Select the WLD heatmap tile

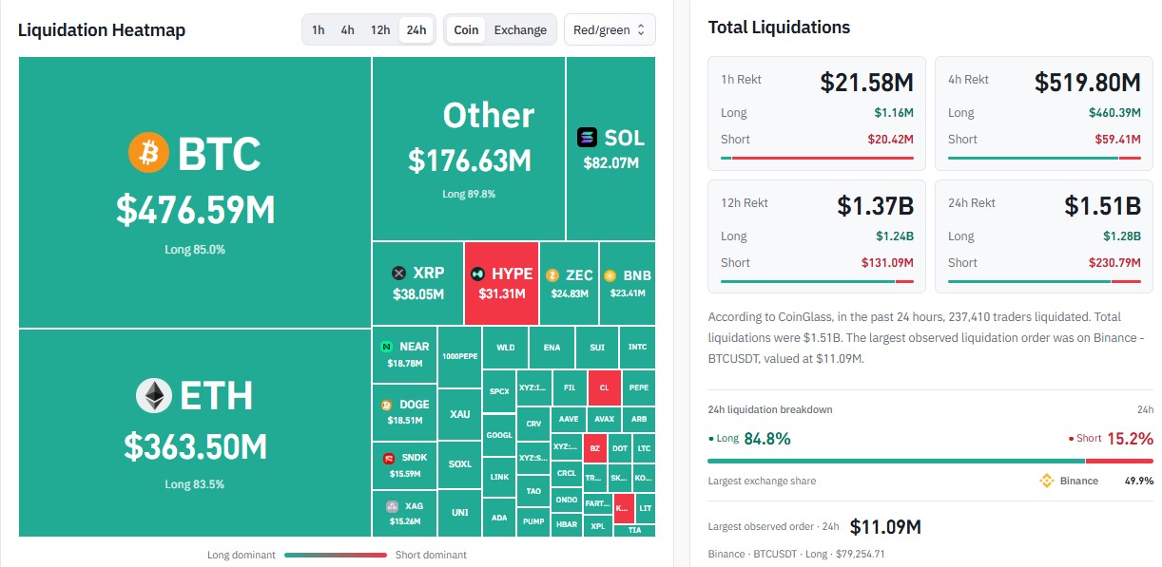506,348
